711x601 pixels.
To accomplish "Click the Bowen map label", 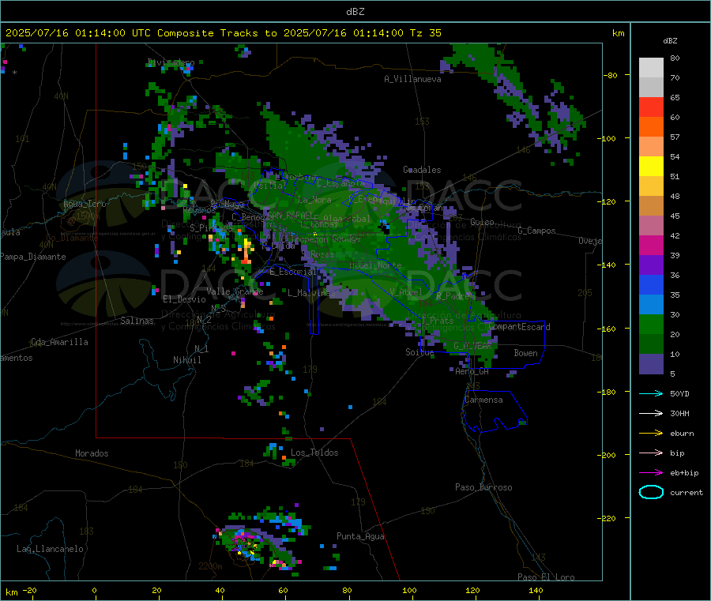I will [526, 353].
